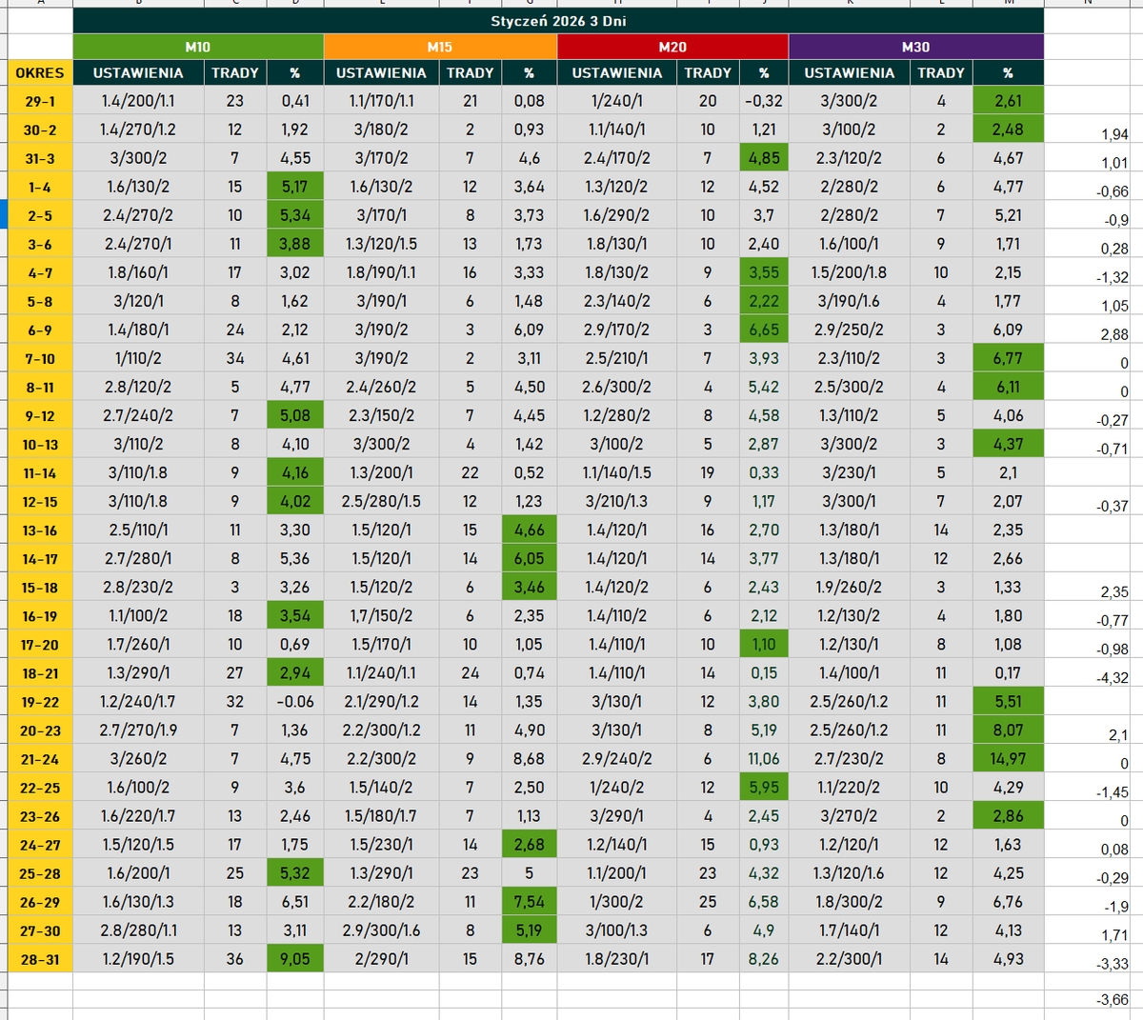1143x1020 pixels.
Task: Select the 'Styczeń 2026 3 Dni' title cell
Action: click(x=558, y=21)
